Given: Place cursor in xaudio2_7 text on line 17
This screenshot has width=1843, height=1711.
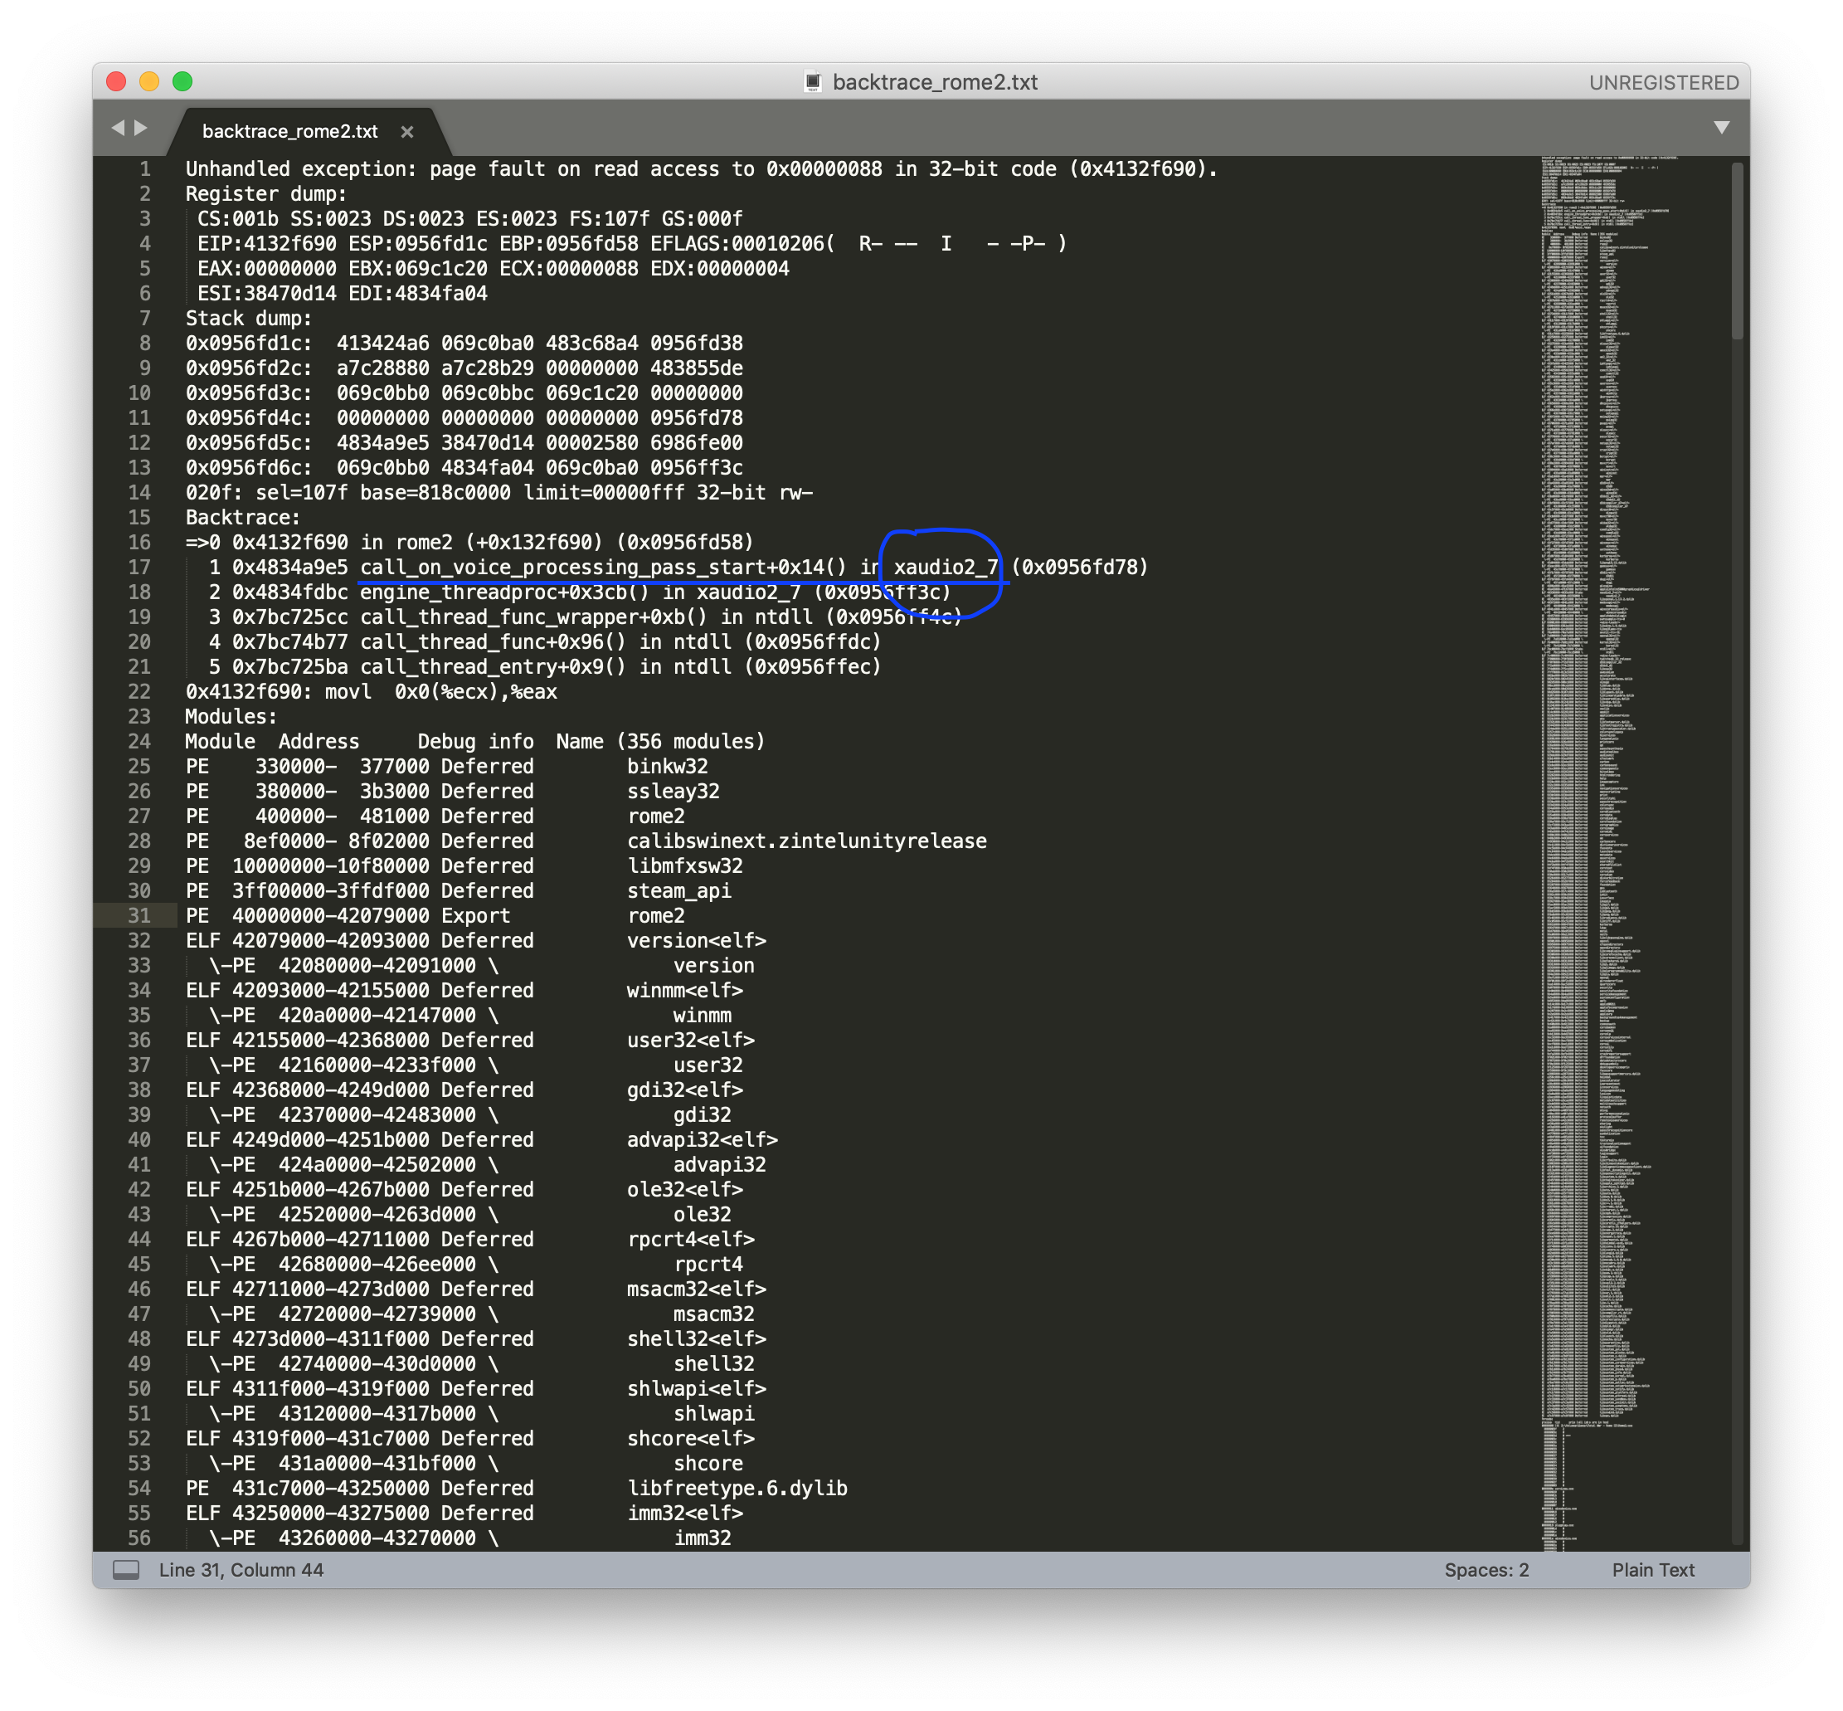Looking at the screenshot, I should (x=945, y=567).
